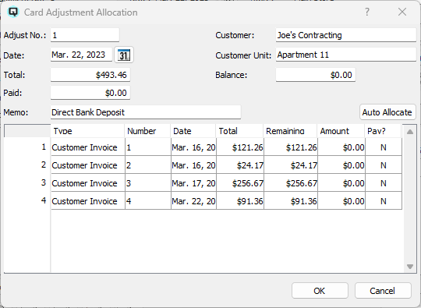421x308 pixels.
Task: Click the Customer field Joe's Contracting
Action: pos(346,35)
